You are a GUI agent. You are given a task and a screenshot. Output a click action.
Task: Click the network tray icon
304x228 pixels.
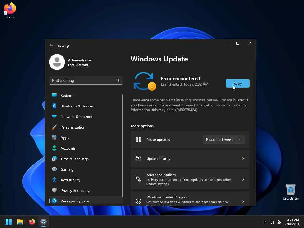pos(272,222)
